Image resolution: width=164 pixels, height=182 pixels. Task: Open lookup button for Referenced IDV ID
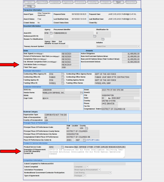tap(95, 36)
